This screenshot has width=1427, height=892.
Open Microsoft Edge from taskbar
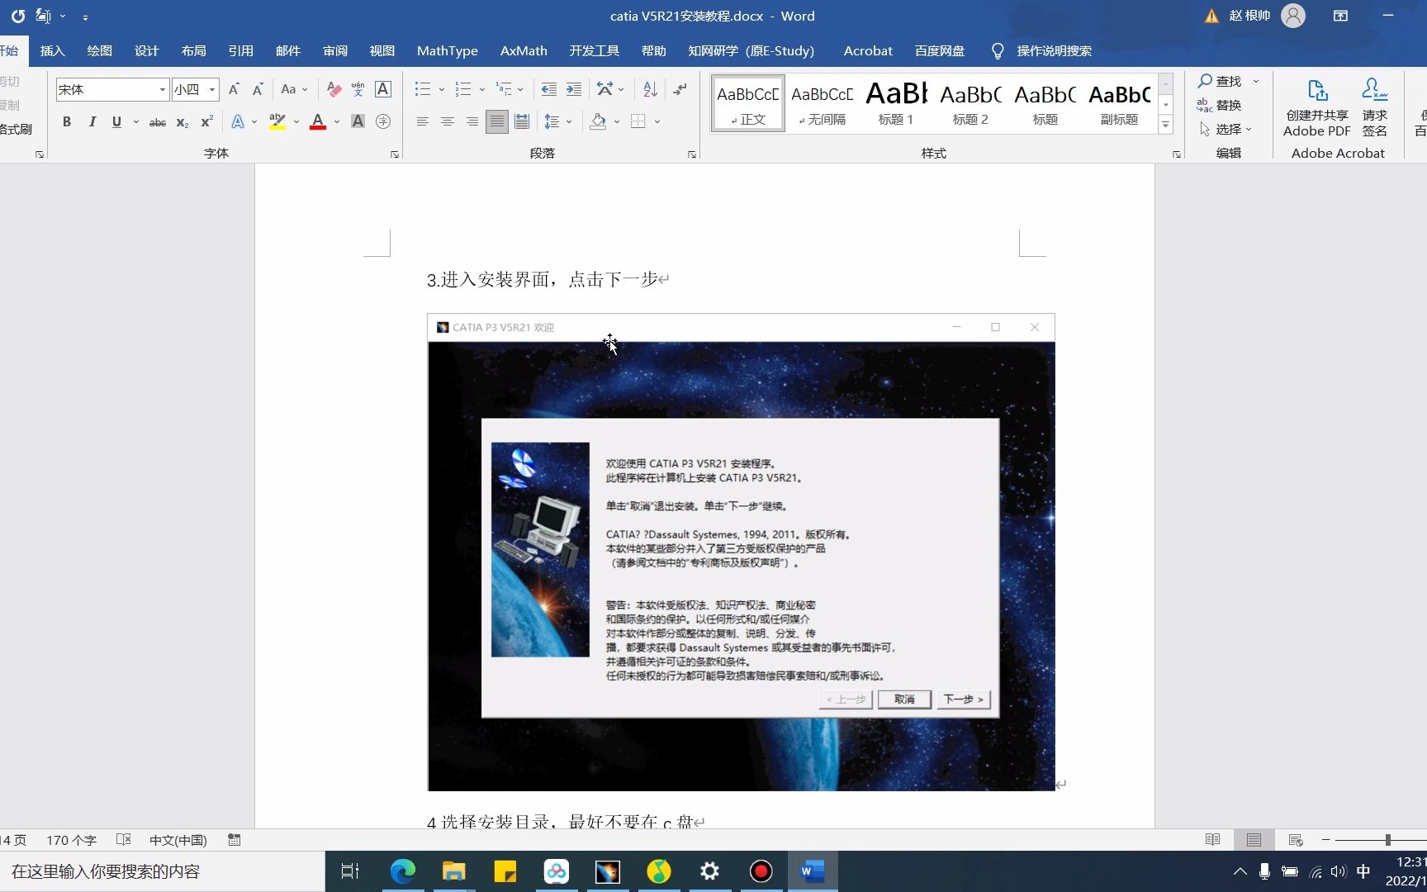pos(402,871)
